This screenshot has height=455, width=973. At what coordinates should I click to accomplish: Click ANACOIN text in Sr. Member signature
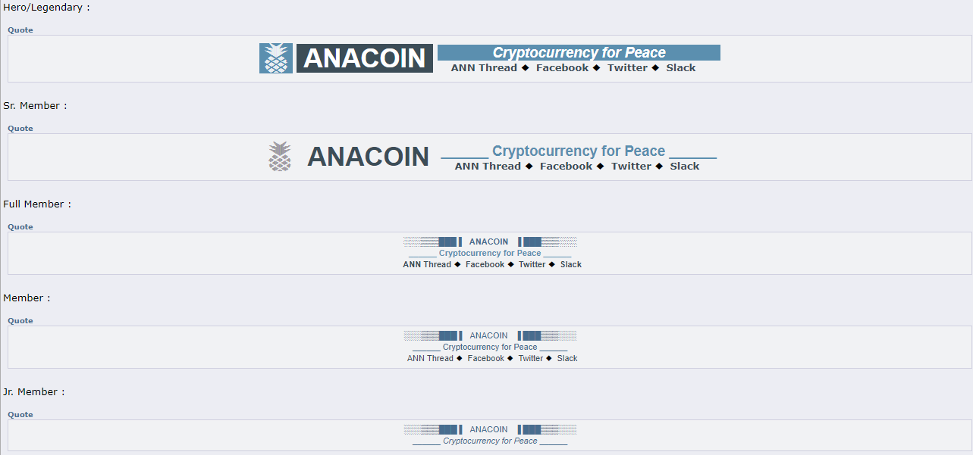click(368, 157)
